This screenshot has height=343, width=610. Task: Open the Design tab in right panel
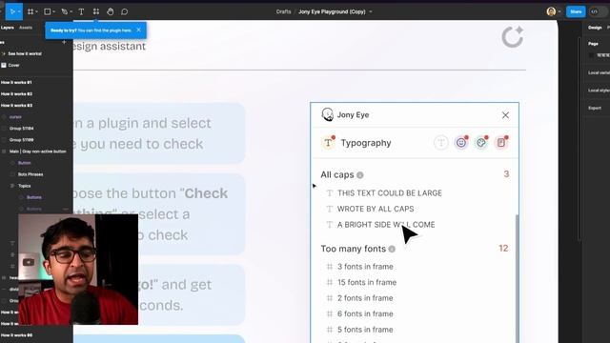(595, 28)
